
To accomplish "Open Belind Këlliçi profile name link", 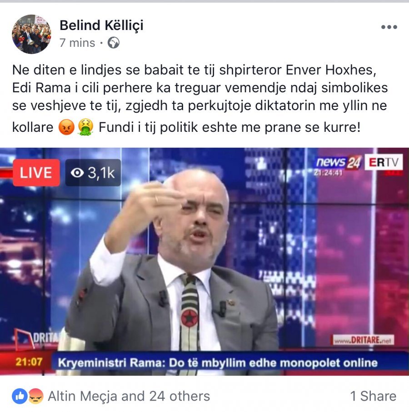I will coord(102,25).
